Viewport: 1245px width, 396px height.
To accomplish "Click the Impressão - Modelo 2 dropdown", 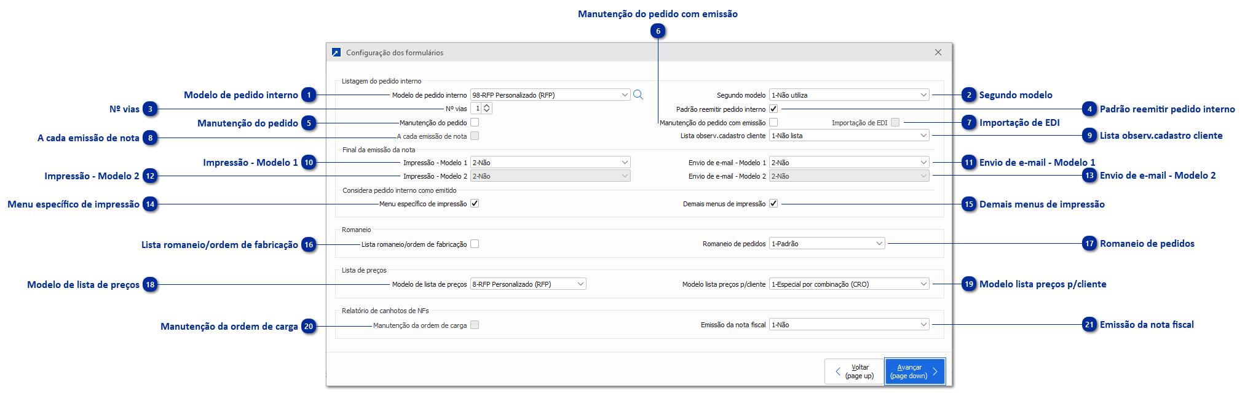I will [550, 176].
